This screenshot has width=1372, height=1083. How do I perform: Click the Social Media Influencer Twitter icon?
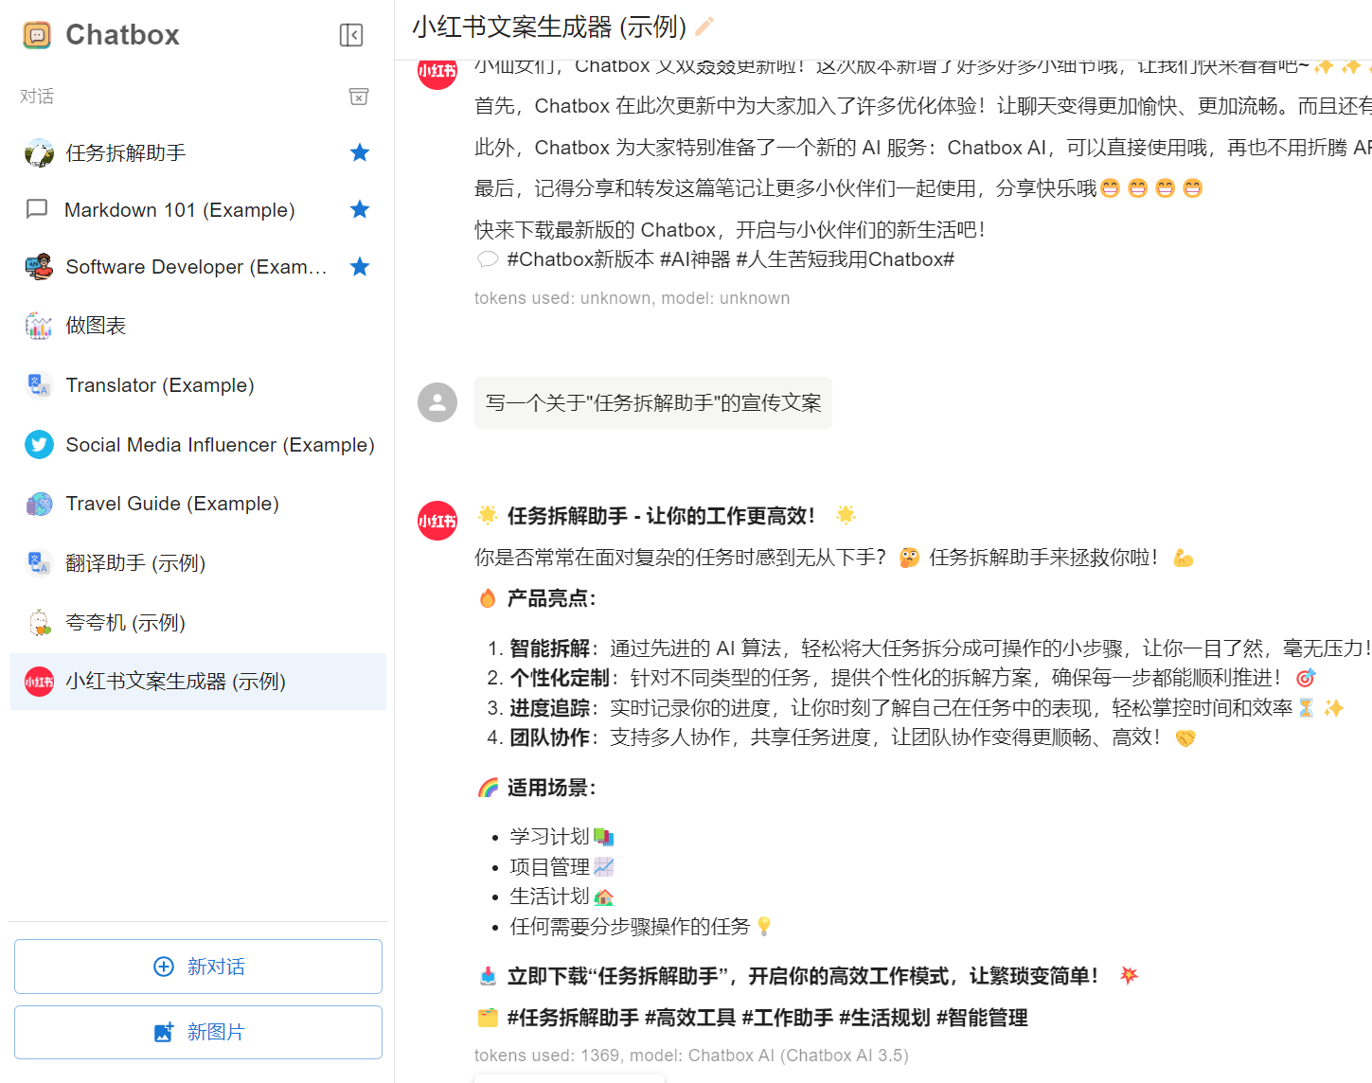[x=39, y=445]
